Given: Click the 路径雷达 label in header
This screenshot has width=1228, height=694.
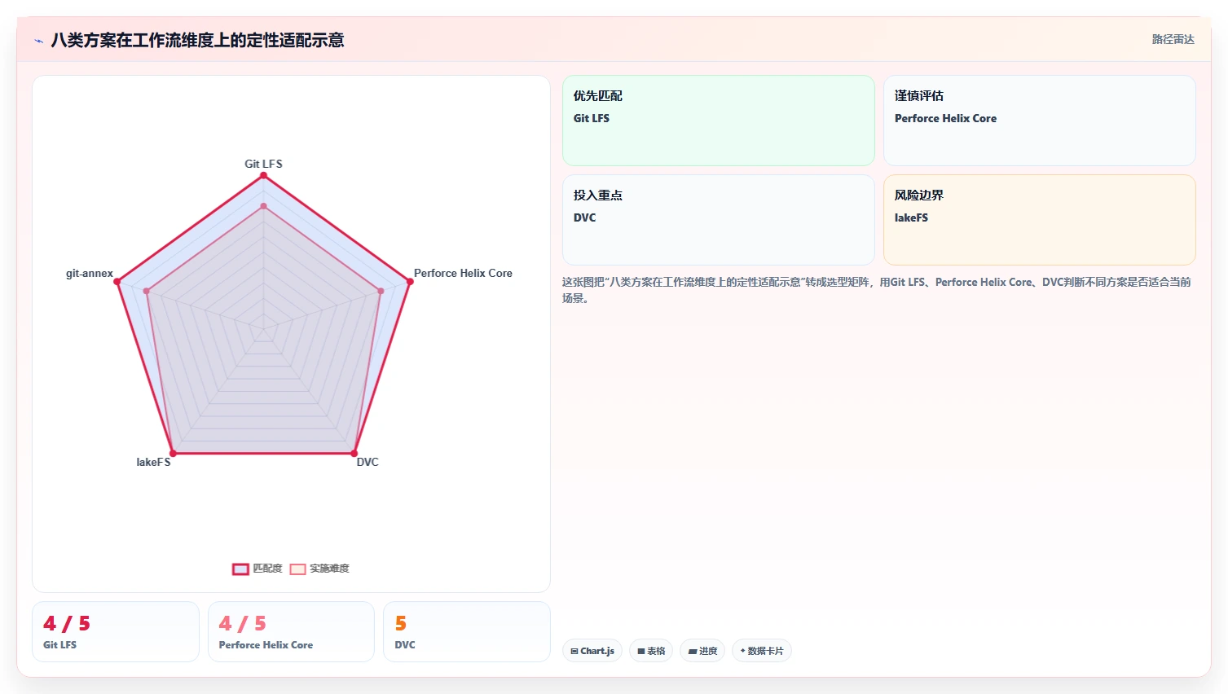Looking at the screenshot, I should click(x=1173, y=39).
